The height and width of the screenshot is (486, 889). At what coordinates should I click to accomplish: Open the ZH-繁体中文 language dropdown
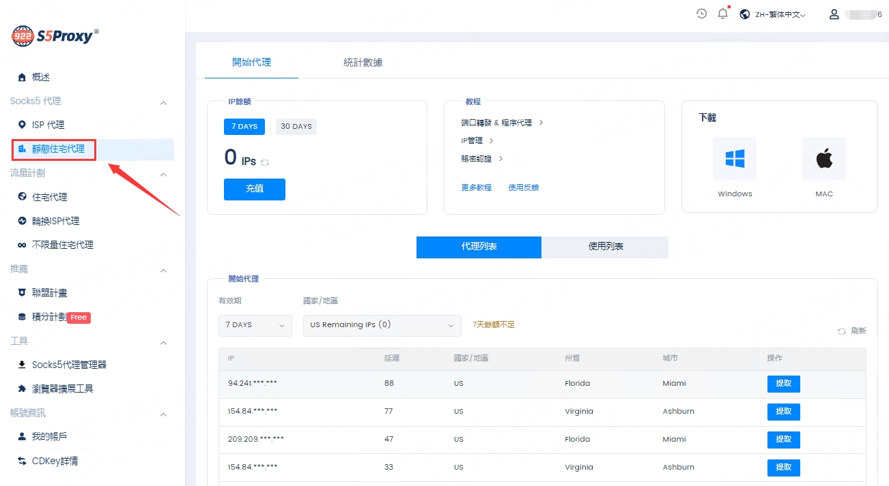click(x=773, y=14)
